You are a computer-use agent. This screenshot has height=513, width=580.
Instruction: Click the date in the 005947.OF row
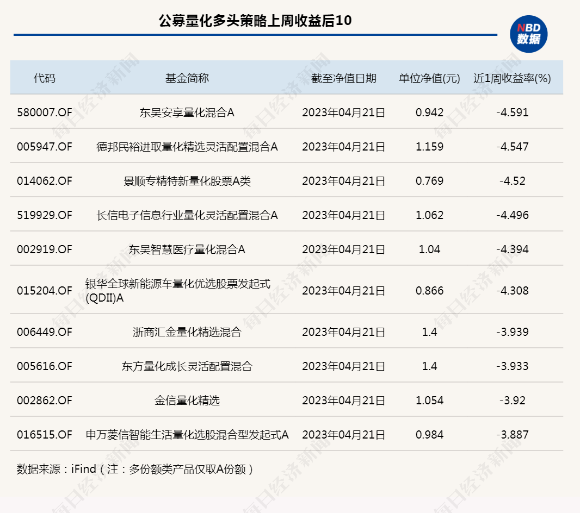point(344,147)
